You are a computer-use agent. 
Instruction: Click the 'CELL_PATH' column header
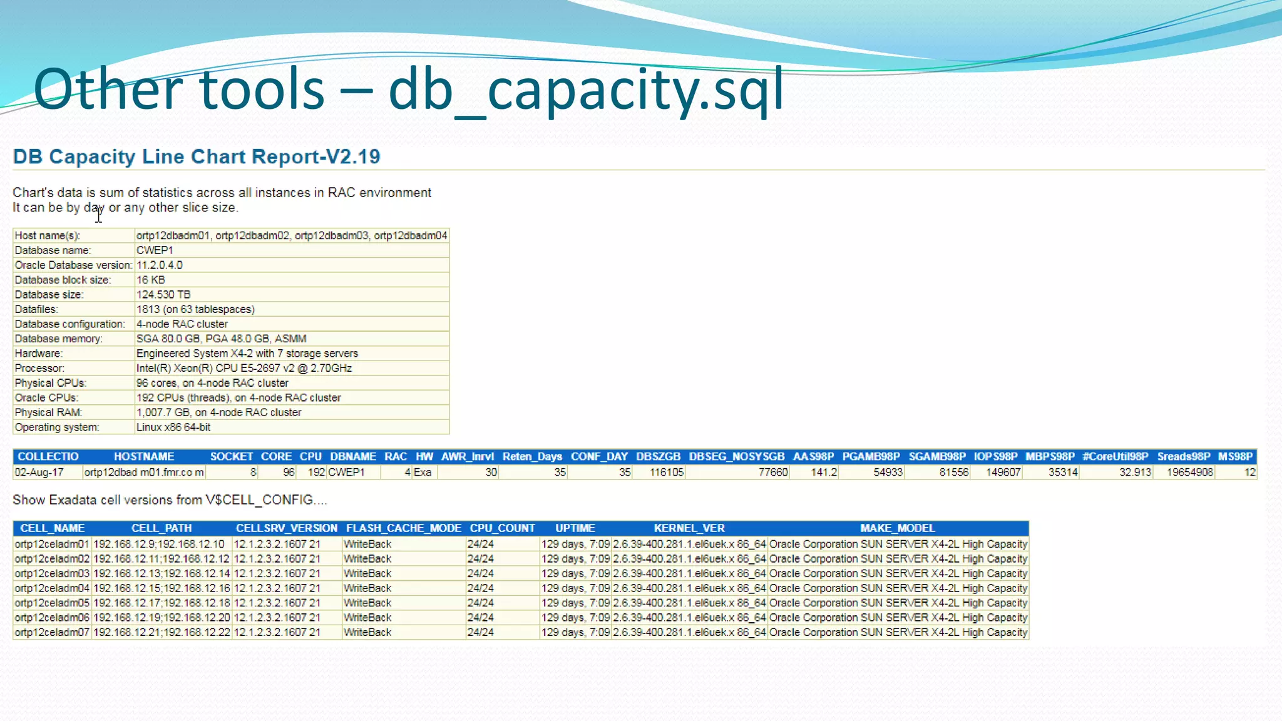pyautogui.click(x=162, y=528)
